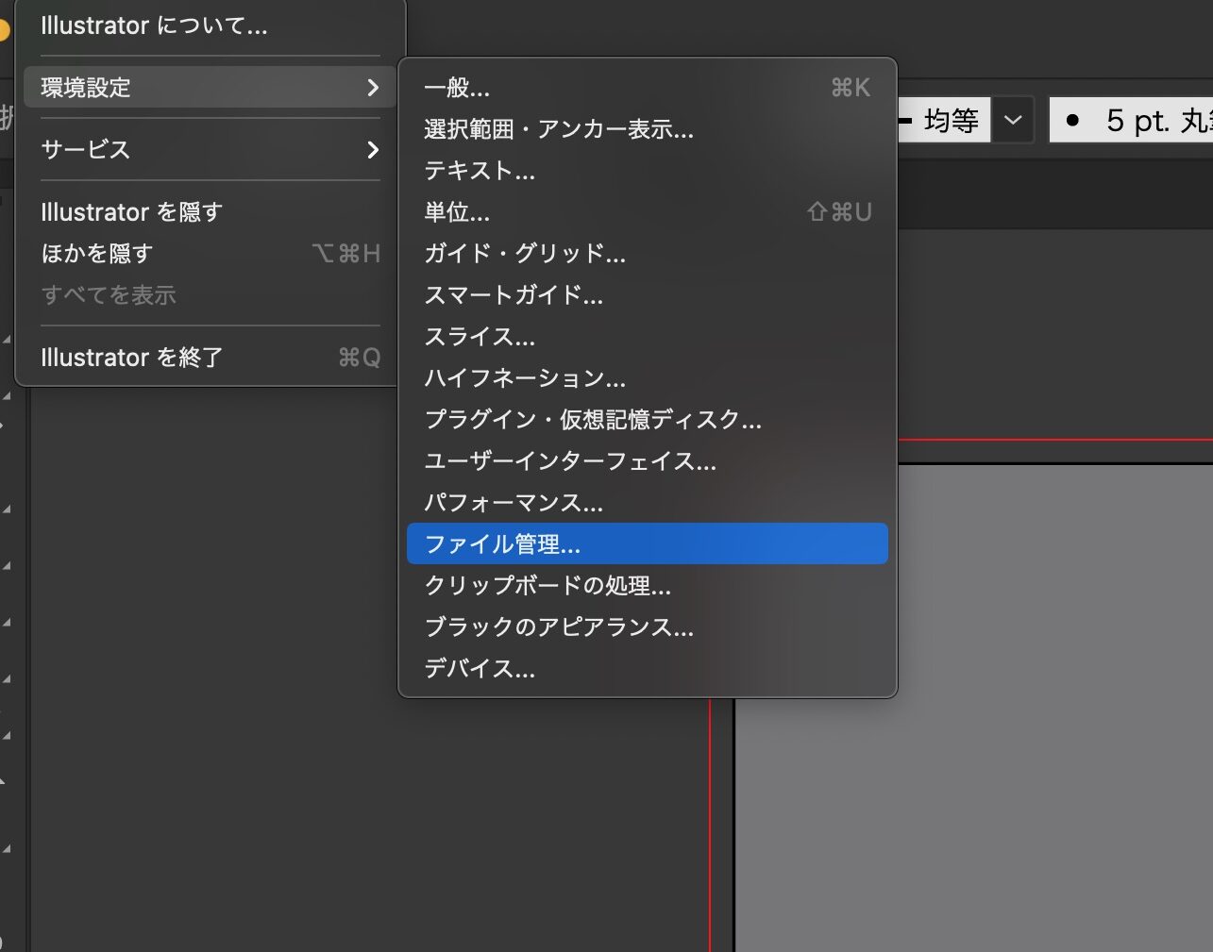Open 単位… preferences
Image resolution: width=1213 pixels, height=952 pixels.
[x=648, y=212]
